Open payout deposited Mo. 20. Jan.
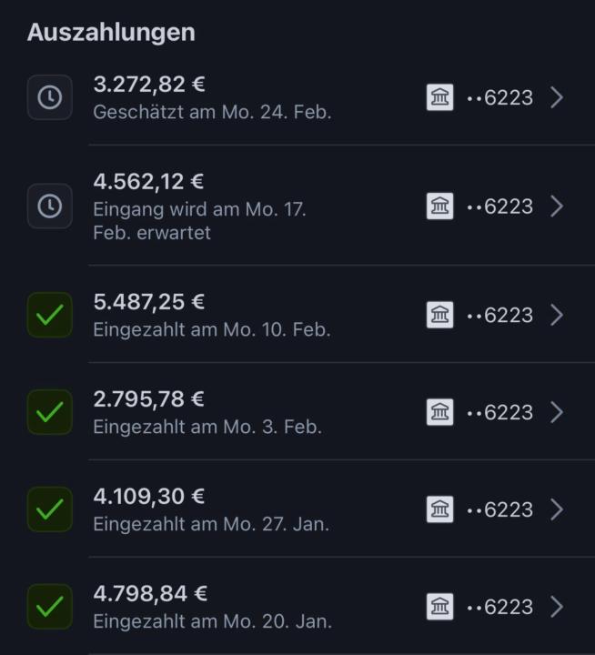The width and height of the screenshot is (595, 655). point(212,621)
